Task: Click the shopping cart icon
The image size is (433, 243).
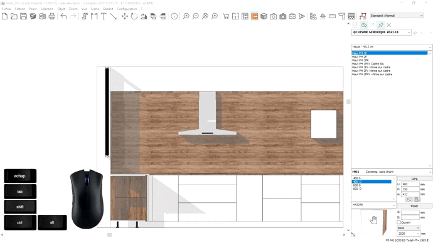Action: pos(226,16)
